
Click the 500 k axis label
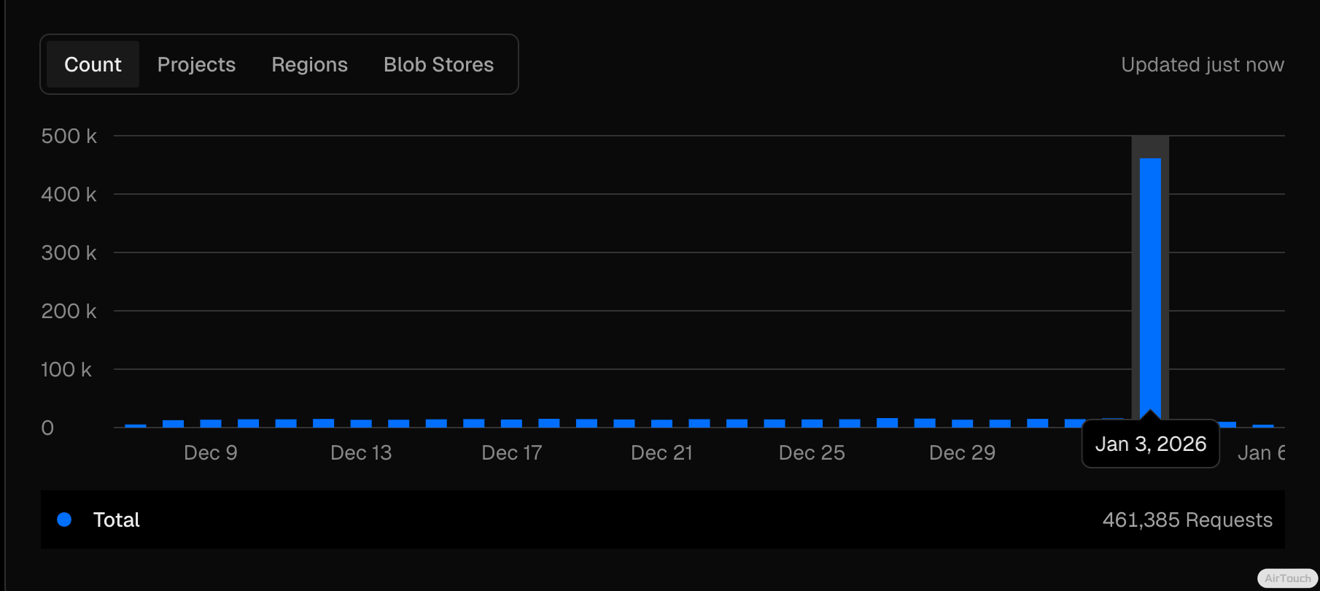point(69,136)
